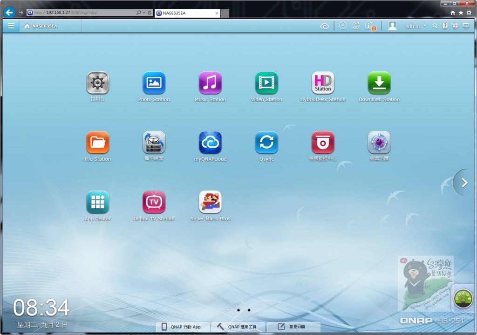The width and height of the screenshot is (477, 335).
Task: Open App Center
Action: click(x=97, y=202)
